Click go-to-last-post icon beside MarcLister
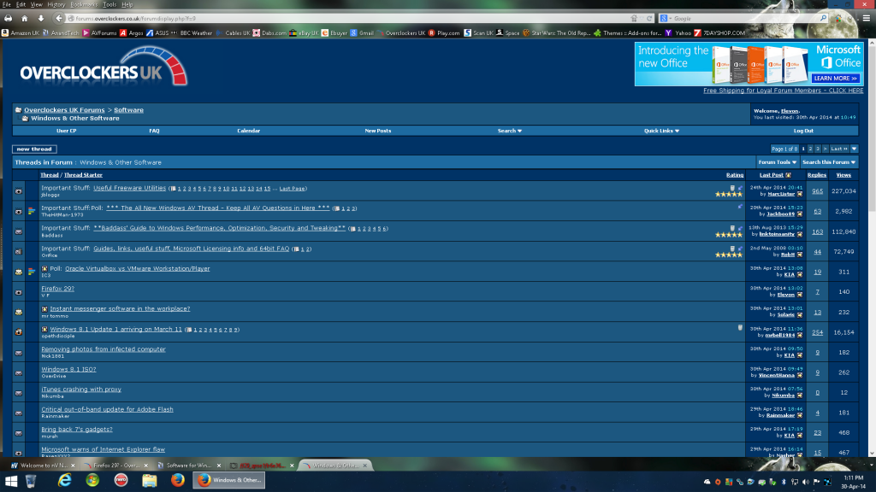This screenshot has height=492, width=876. click(800, 194)
